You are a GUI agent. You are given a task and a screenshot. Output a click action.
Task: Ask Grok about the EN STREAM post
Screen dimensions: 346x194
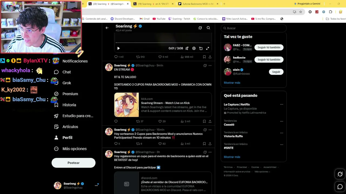205,65
